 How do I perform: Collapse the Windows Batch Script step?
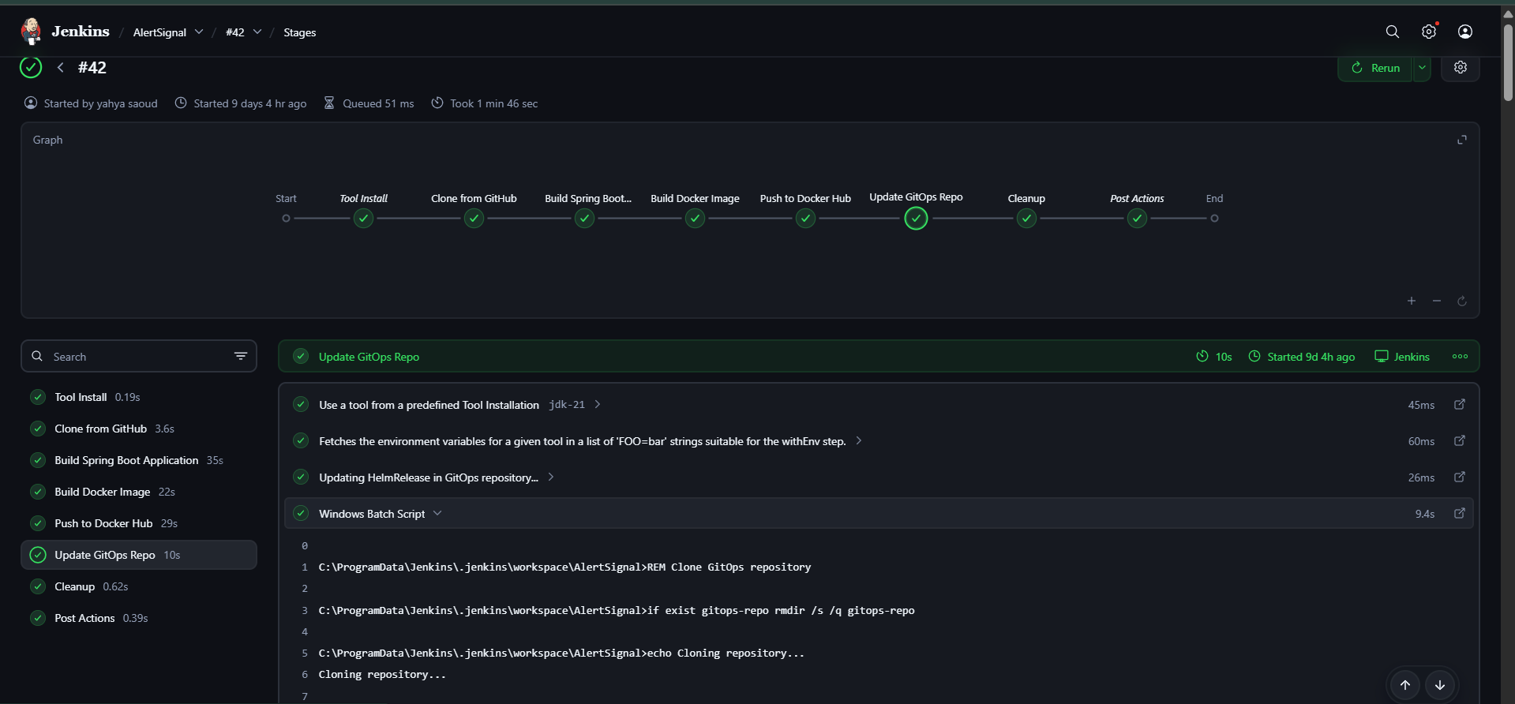point(437,514)
